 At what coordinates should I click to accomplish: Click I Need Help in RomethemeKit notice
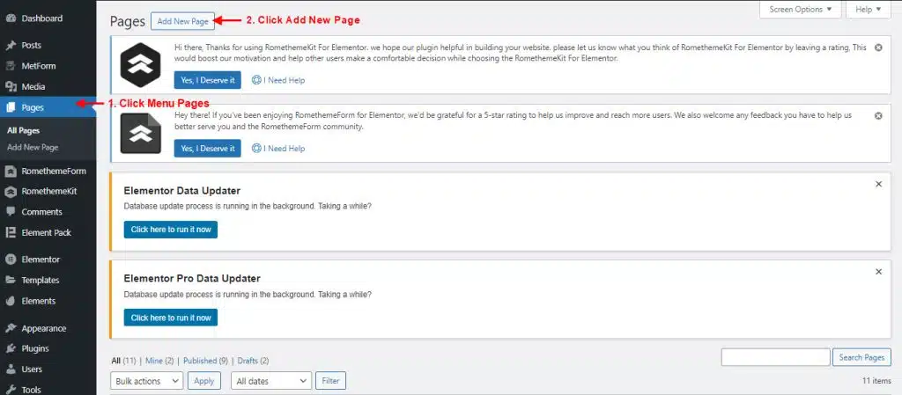tap(278, 80)
